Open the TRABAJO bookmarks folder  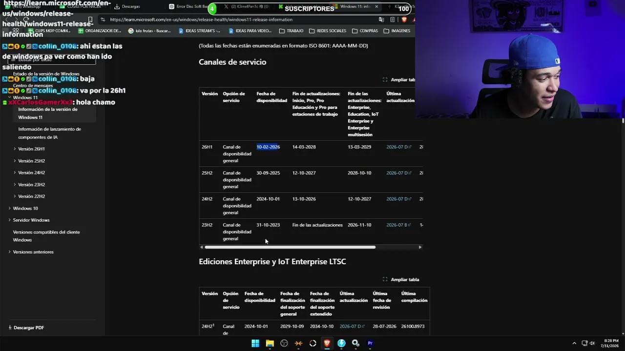tap(291, 31)
